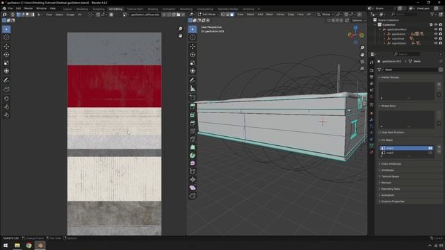Open the File menu
The image size is (445, 250).
tap(10, 8)
